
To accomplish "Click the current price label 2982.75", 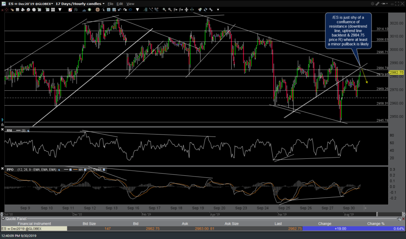I will coord(396,73).
